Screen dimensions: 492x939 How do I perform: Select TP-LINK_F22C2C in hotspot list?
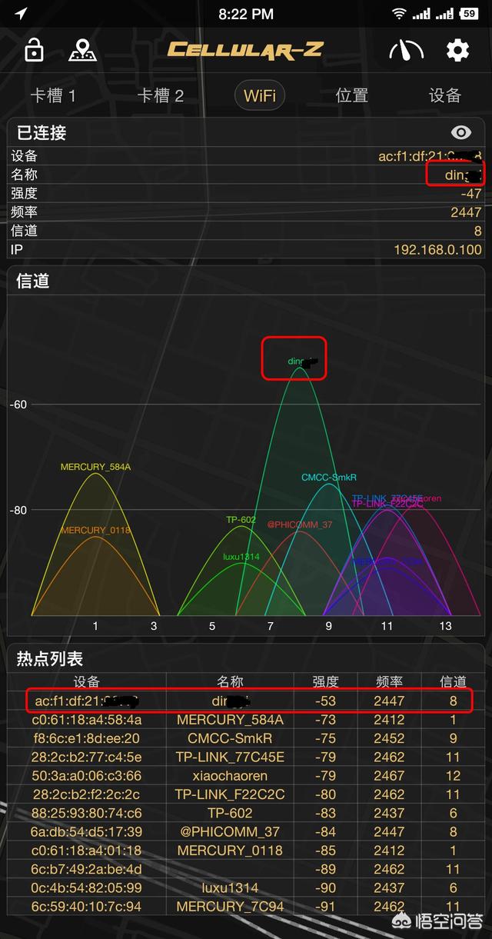pyautogui.click(x=230, y=794)
